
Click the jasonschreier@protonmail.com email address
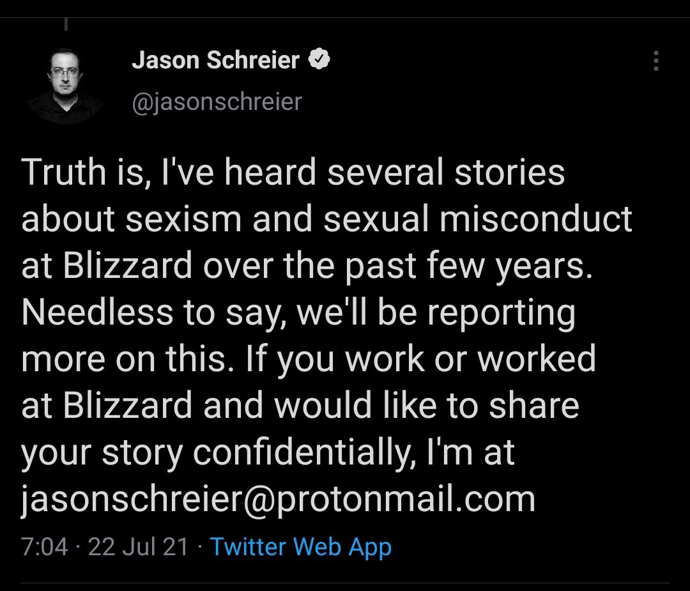(x=278, y=499)
